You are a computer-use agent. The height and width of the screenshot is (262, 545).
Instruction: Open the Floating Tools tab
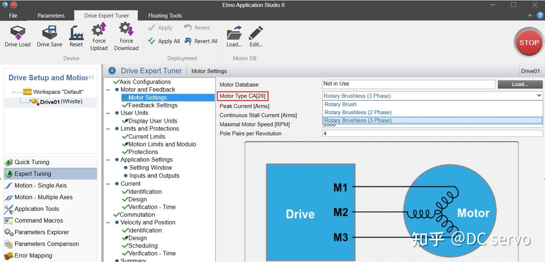click(165, 16)
